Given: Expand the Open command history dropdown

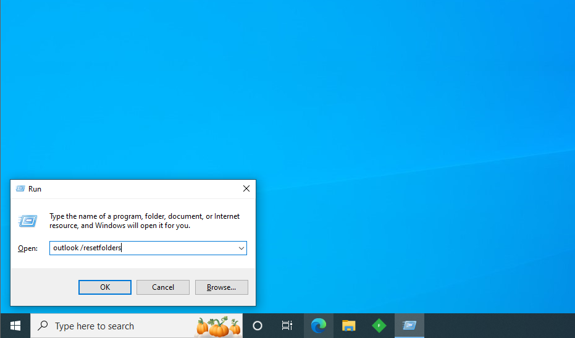Looking at the screenshot, I should pos(241,248).
